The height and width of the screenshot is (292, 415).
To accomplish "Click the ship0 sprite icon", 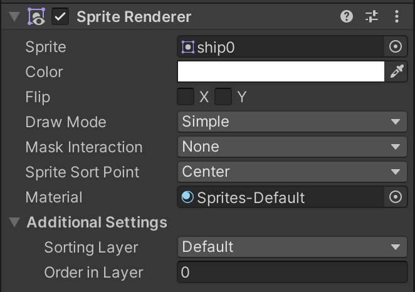I will click(x=187, y=47).
